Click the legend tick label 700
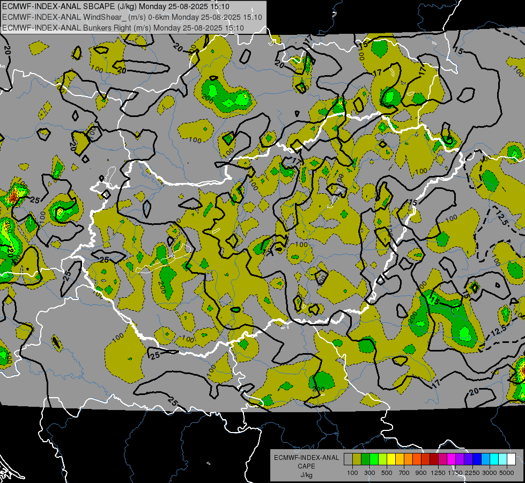Screen dimensions: 525x483 [404, 473]
